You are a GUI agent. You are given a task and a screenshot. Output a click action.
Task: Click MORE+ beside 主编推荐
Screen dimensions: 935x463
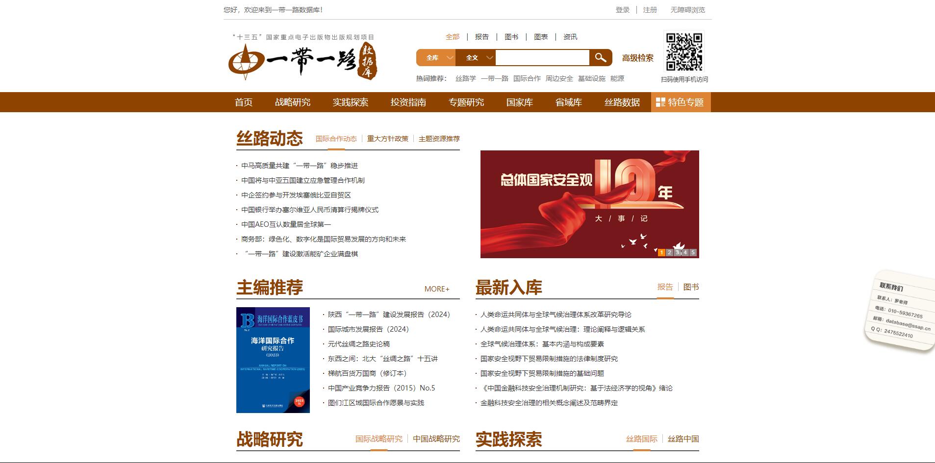[x=437, y=289]
